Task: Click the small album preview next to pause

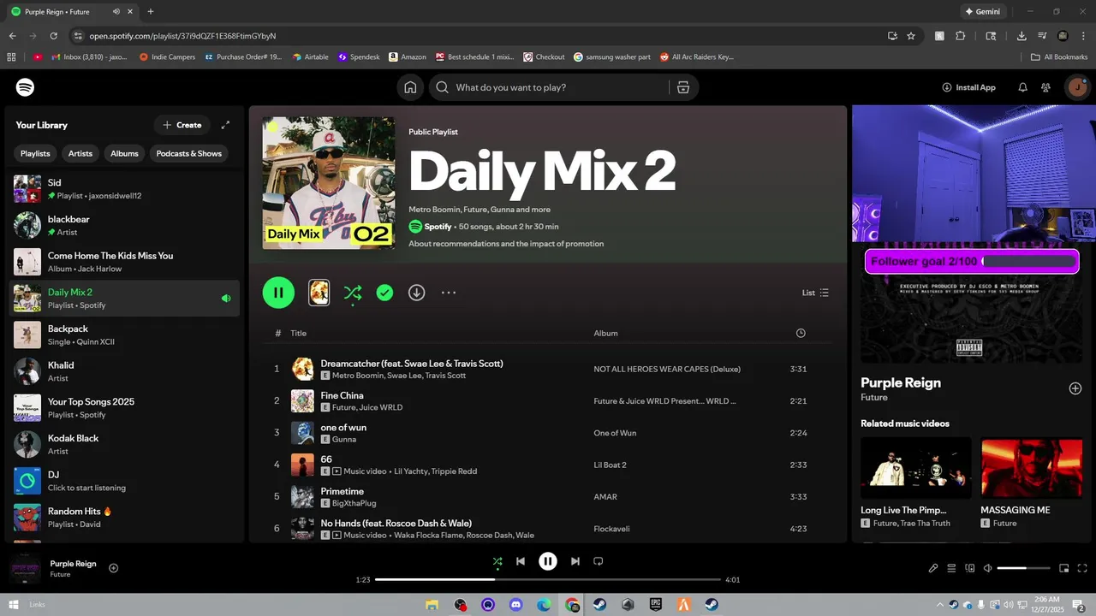Action: click(x=319, y=293)
